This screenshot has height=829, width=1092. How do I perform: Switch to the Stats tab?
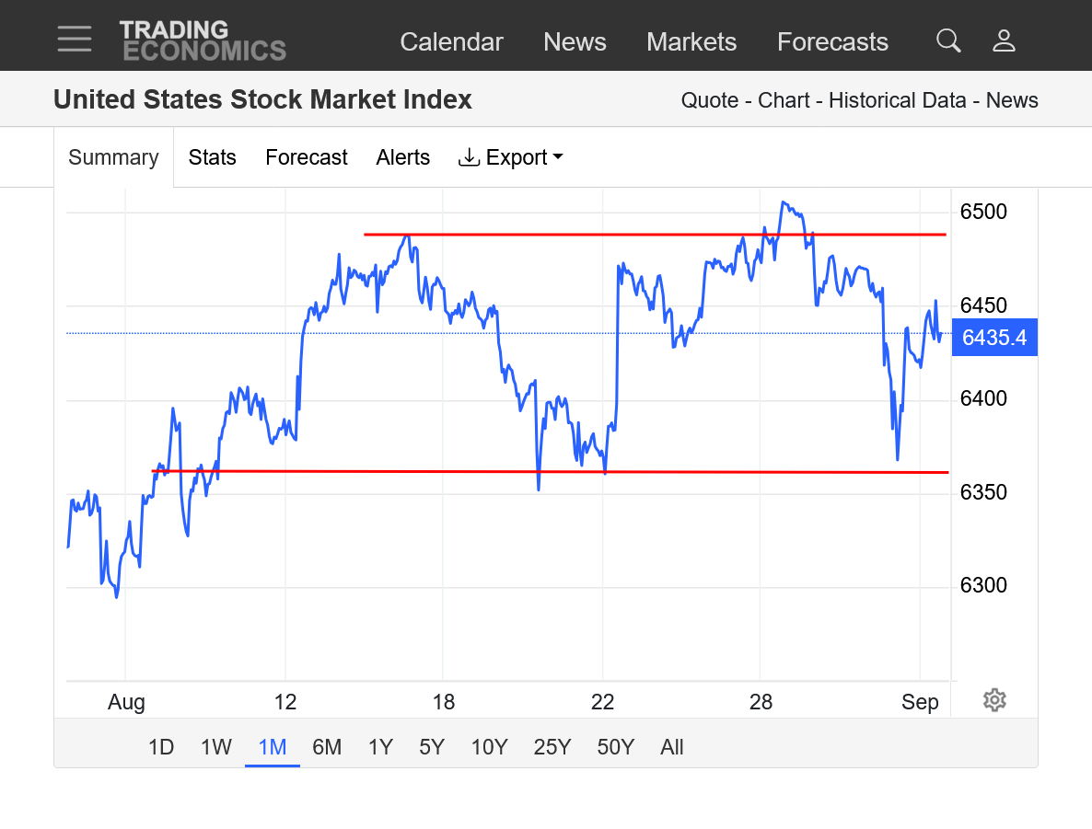coord(213,157)
